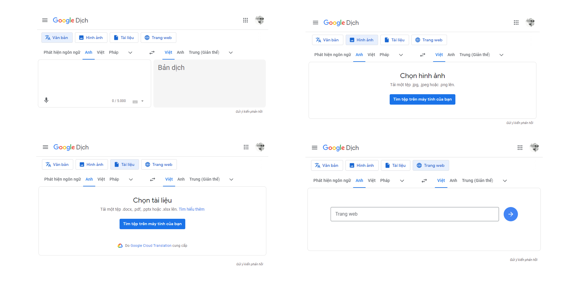The width and height of the screenshot is (579, 289).
Task: Click the microphone voice input icon
Action: pos(46,100)
